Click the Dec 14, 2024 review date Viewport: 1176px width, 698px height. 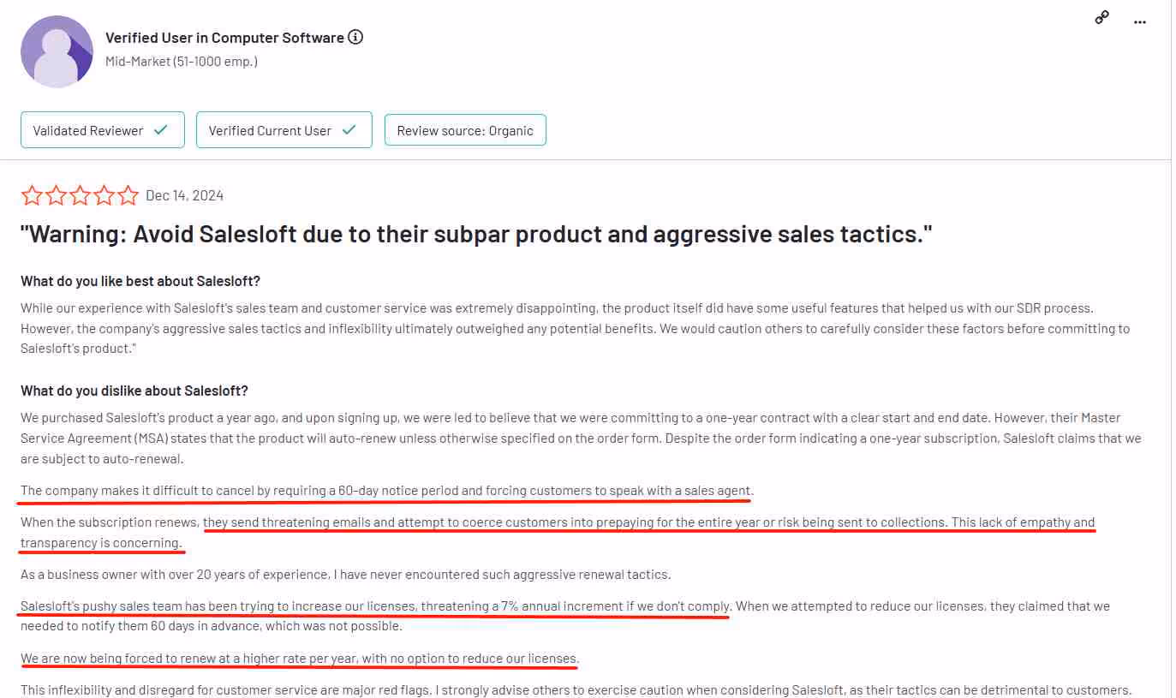pos(184,194)
